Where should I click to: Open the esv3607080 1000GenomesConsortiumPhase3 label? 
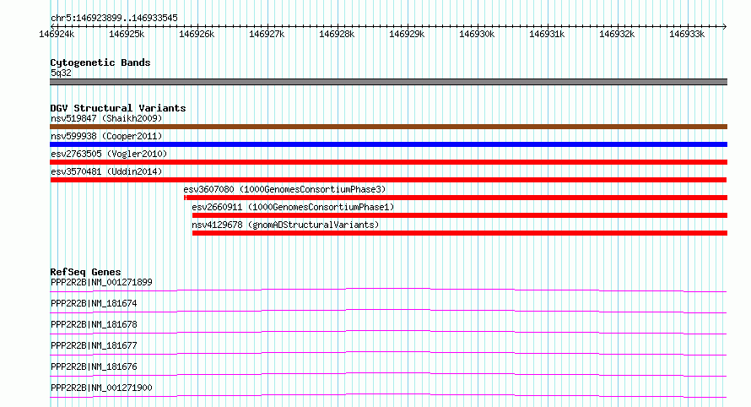coord(284,189)
